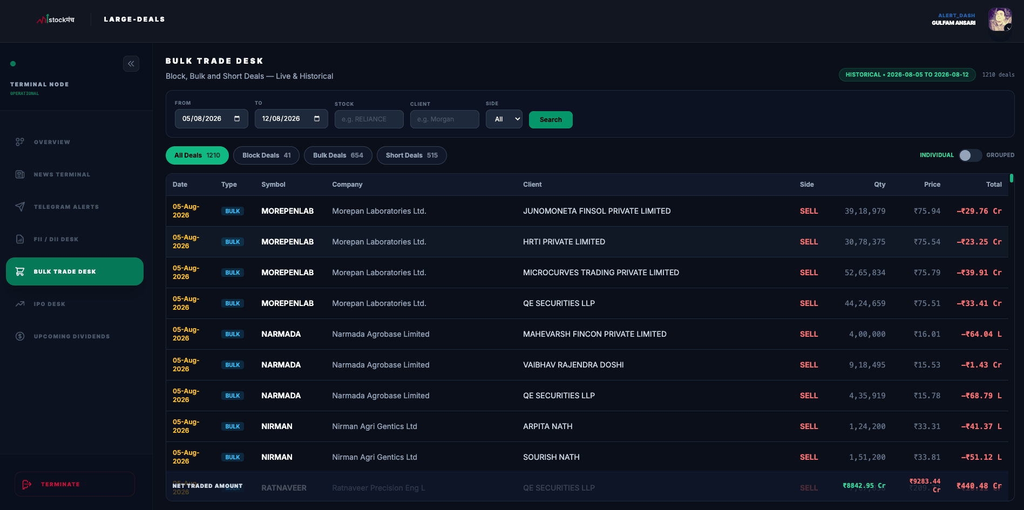
Task: Click the Telegram Alerts paper-plane icon
Action: coord(20,207)
